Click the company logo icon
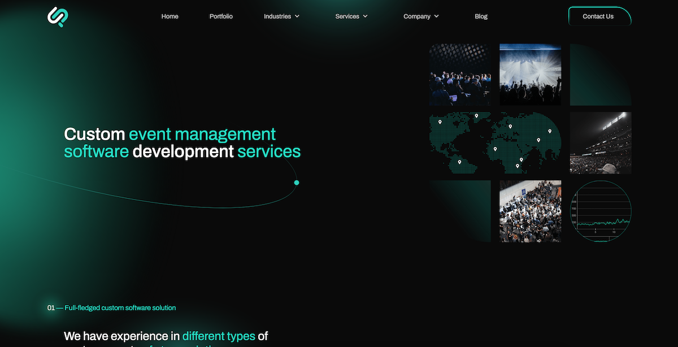Screen dimensions: 678x347 [x=56, y=16]
